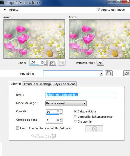Toggle the Aperçu de l'image checkbox
Viewport: 130px width, 156px height.
(x=99, y=9)
